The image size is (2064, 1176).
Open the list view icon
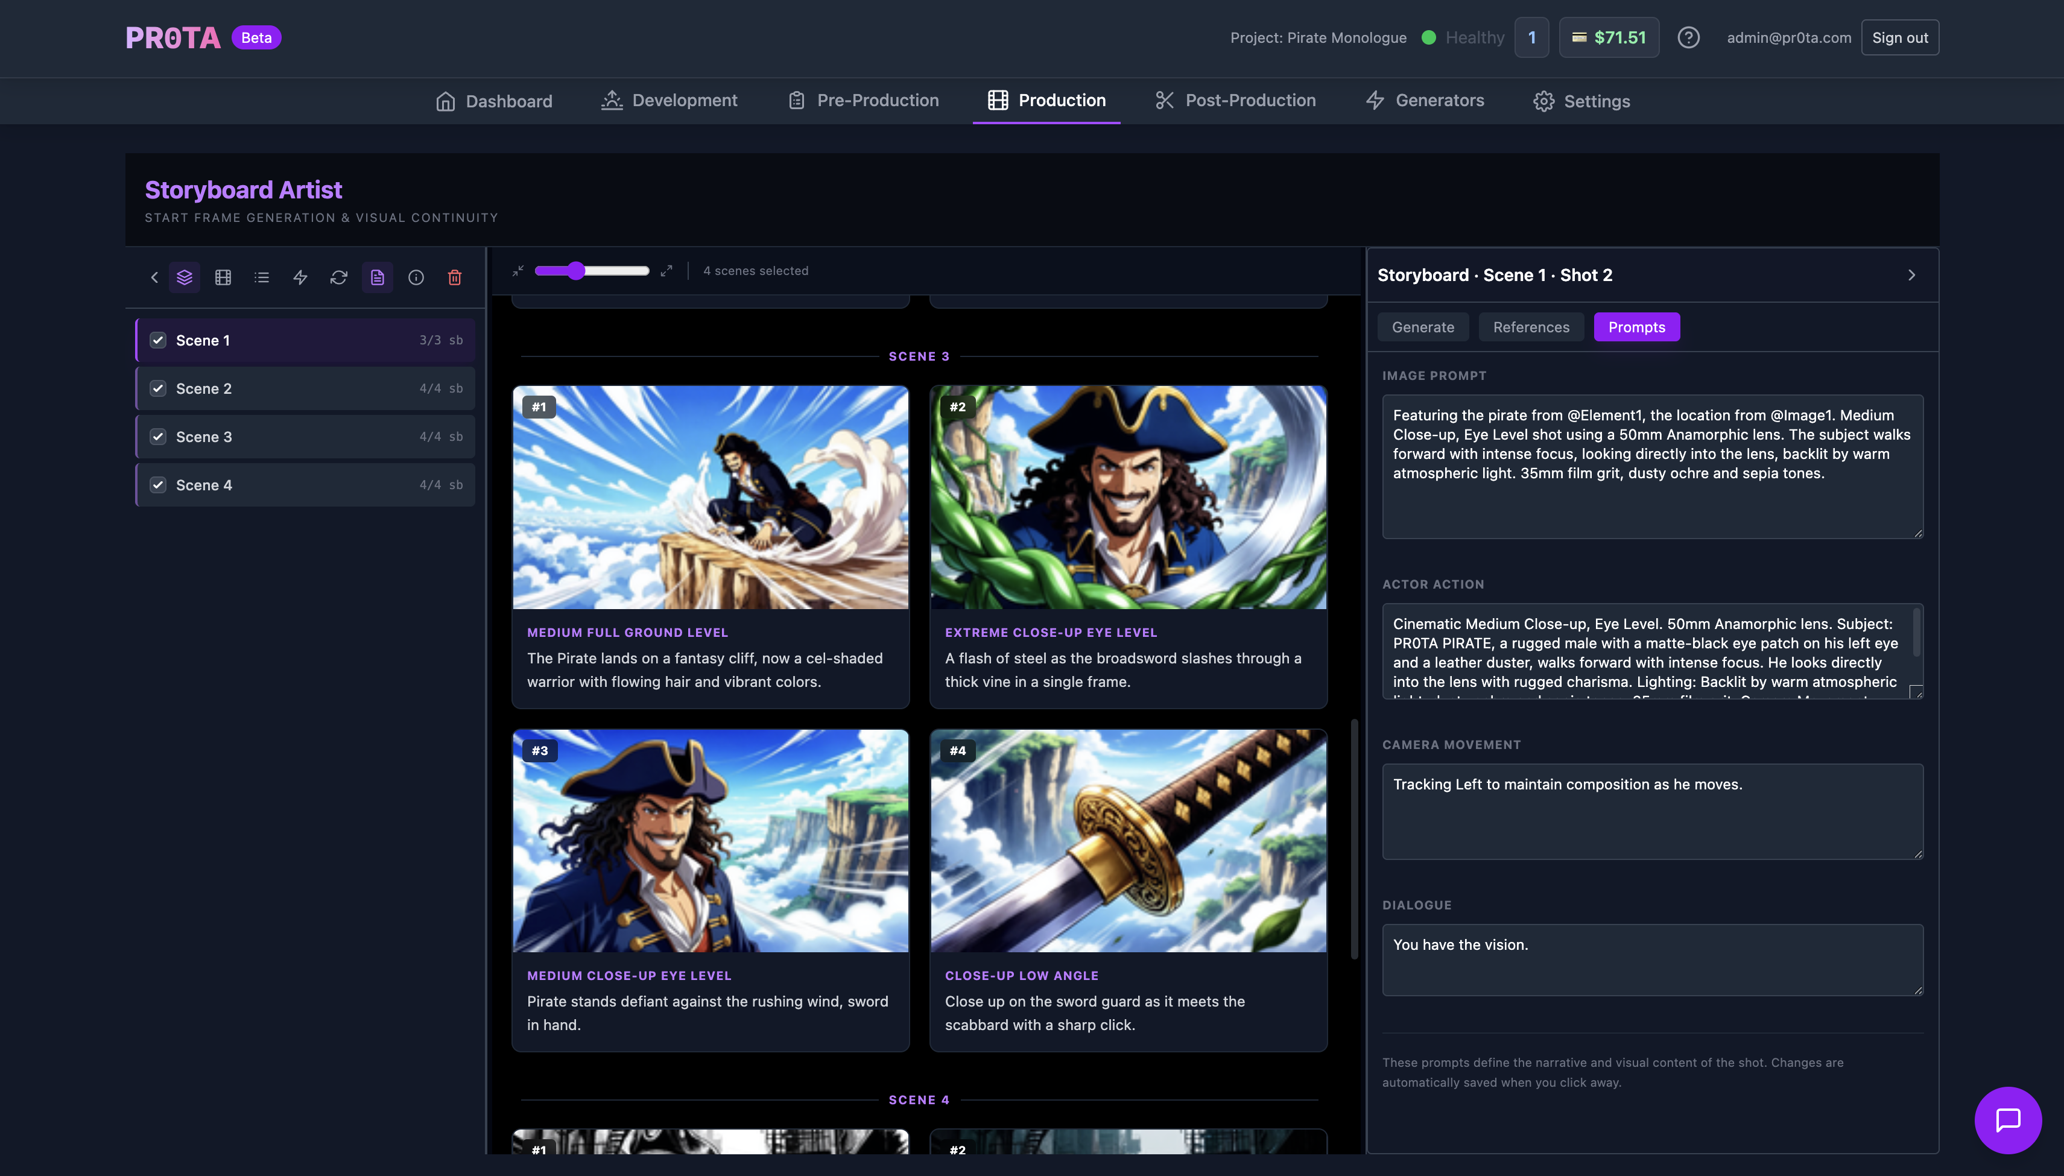click(x=262, y=277)
